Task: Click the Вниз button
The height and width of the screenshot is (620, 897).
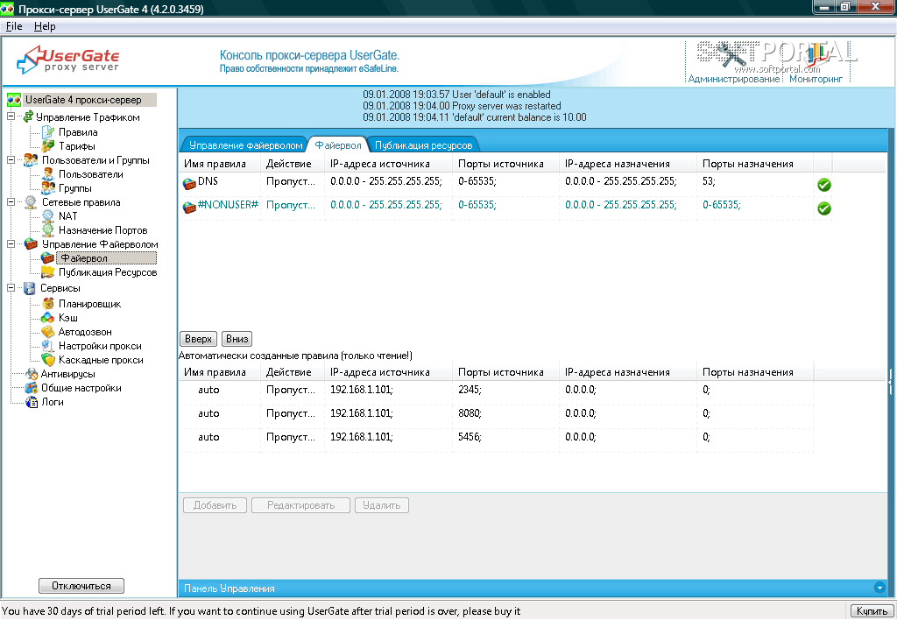Action: pyautogui.click(x=237, y=339)
